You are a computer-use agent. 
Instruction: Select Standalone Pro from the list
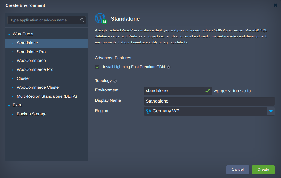(31, 52)
